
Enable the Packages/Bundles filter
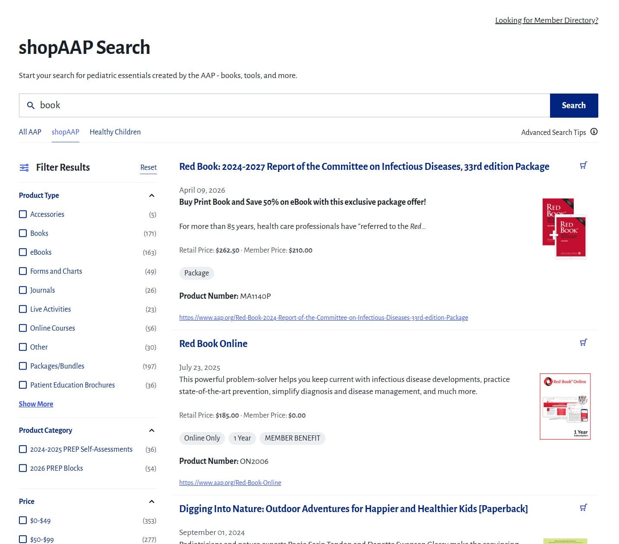point(23,366)
